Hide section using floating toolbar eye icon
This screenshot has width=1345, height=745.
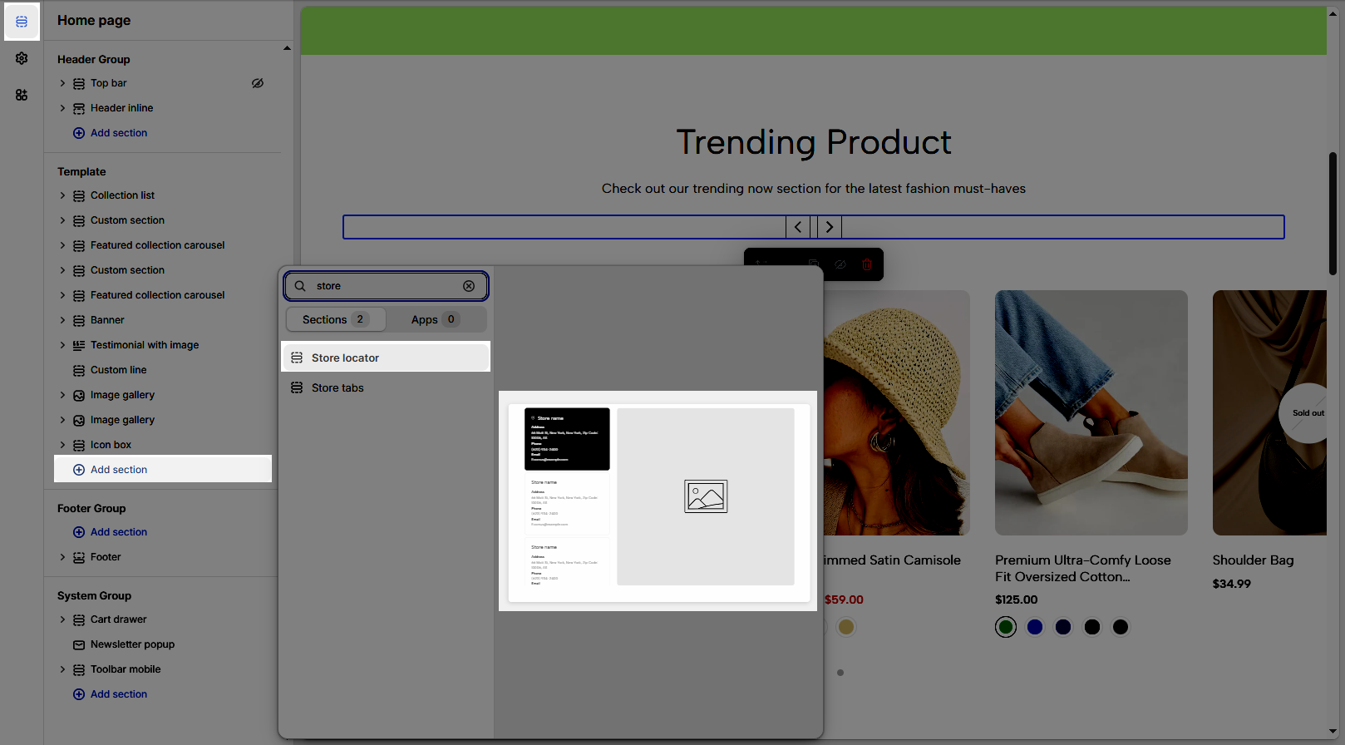(x=840, y=264)
